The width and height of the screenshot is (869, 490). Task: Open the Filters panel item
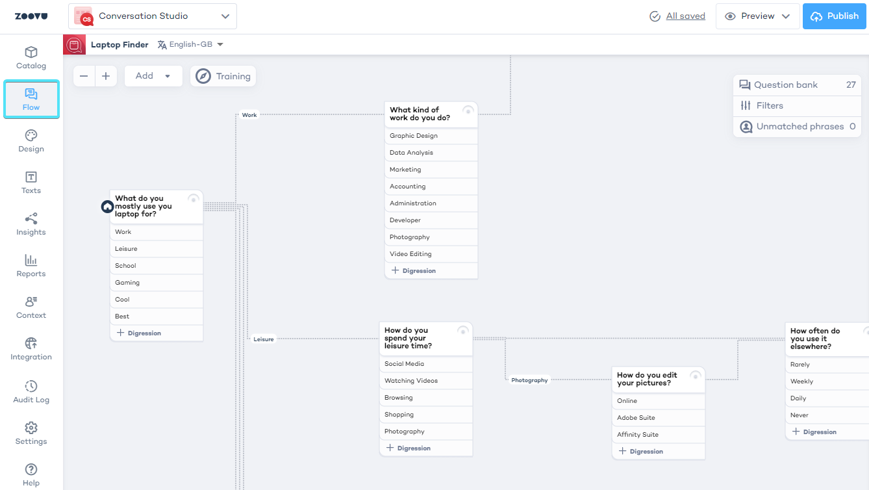click(x=770, y=106)
